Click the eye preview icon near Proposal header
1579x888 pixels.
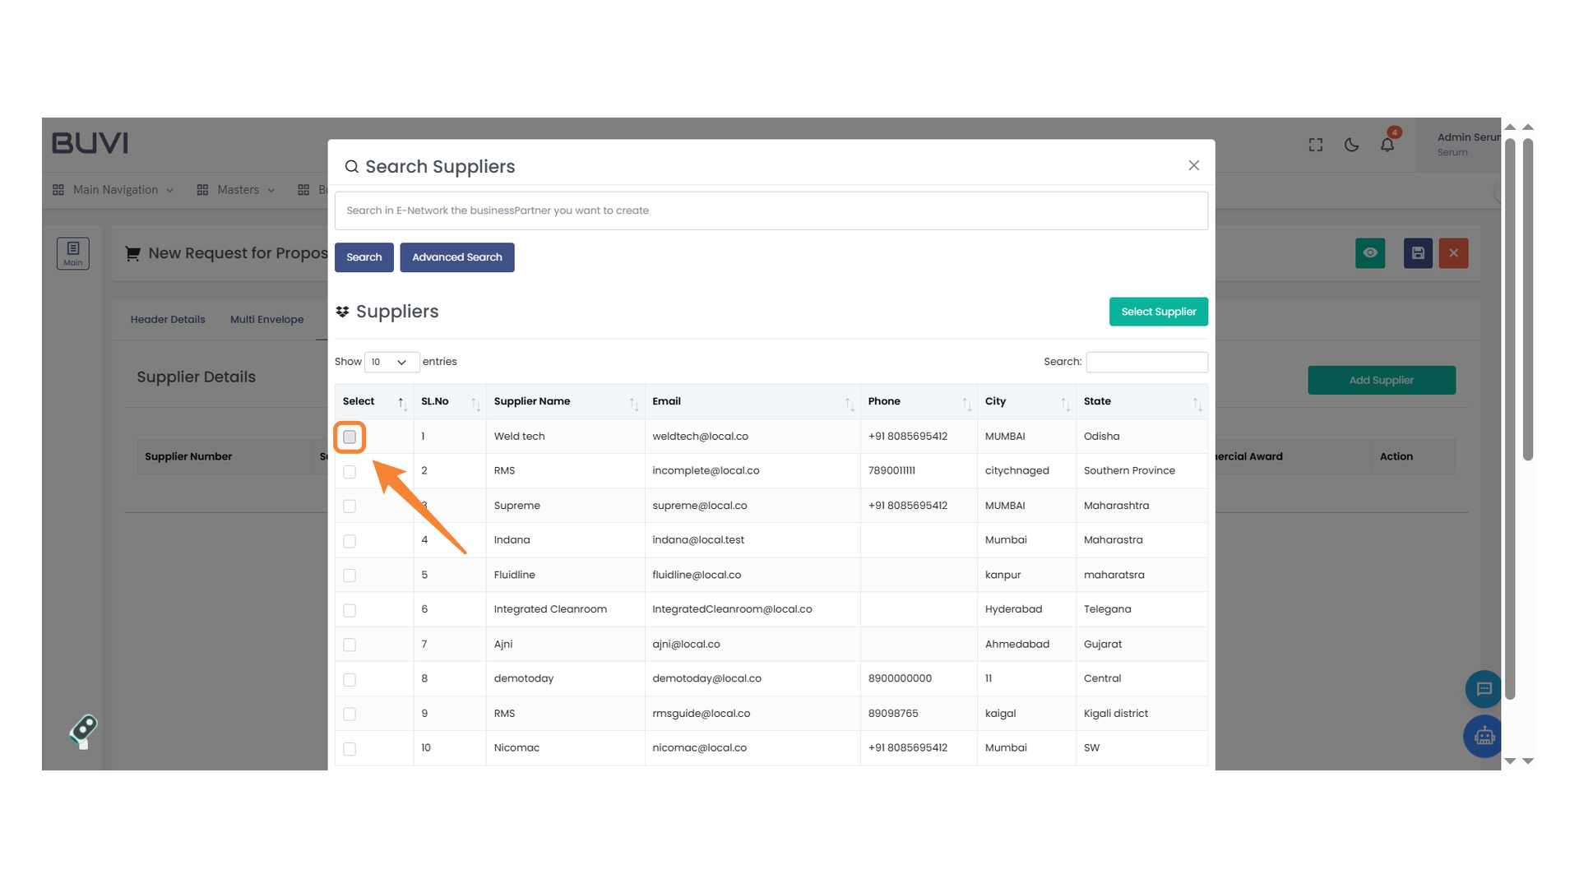(1369, 253)
